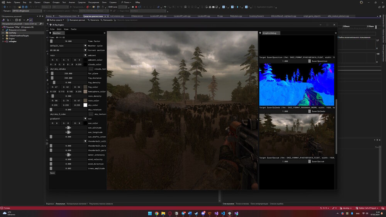The image size is (386, 217).
Task: Toggle the $user$albedo checkbox
Action: [x=310, y=111]
